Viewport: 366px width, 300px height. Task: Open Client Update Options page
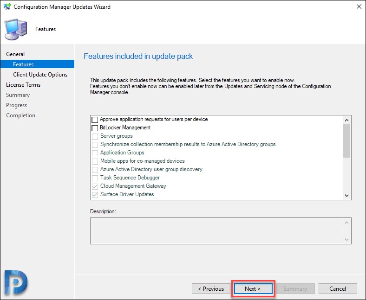40,75
